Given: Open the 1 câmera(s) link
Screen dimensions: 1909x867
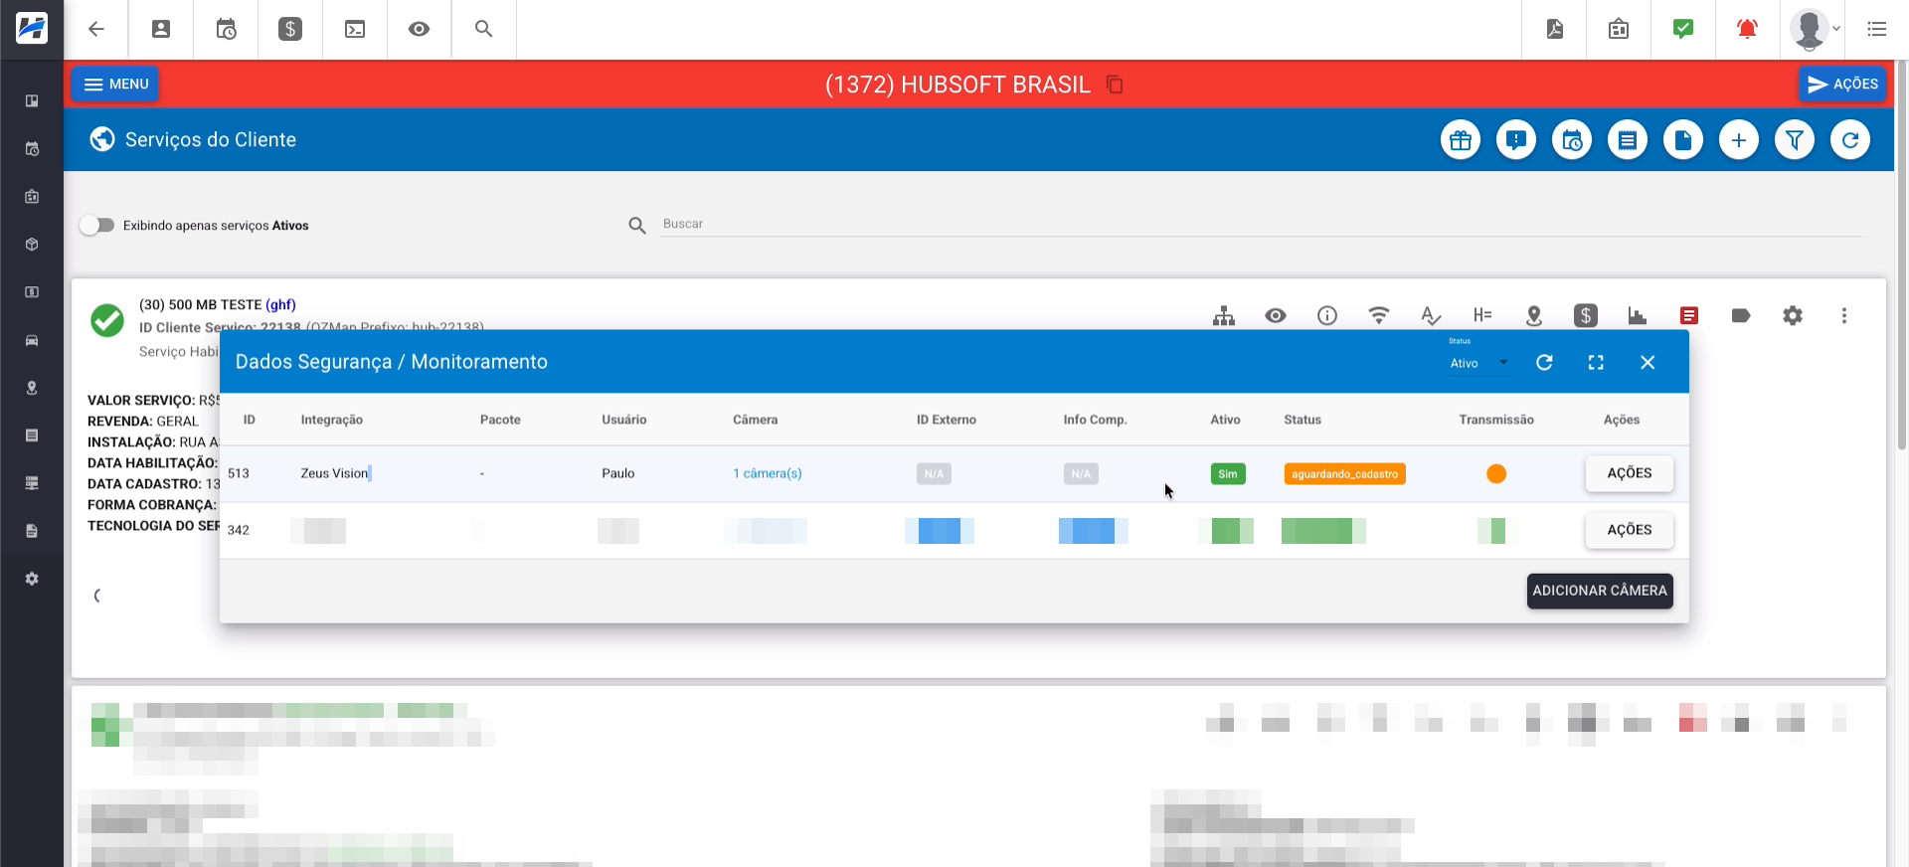Looking at the screenshot, I should click(x=768, y=473).
